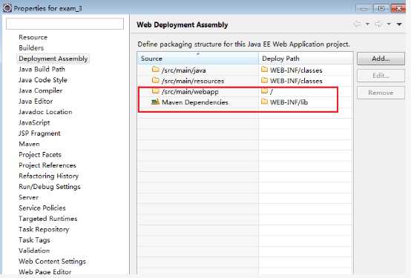This screenshot has height=278, width=411.
Task: Select Deployment Assembly page
Action: point(53,59)
